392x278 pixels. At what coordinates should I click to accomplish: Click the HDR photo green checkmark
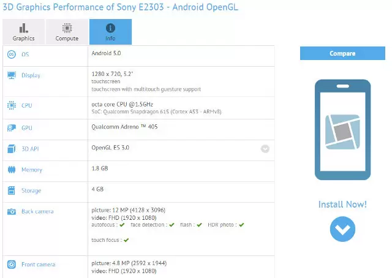coord(241,225)
